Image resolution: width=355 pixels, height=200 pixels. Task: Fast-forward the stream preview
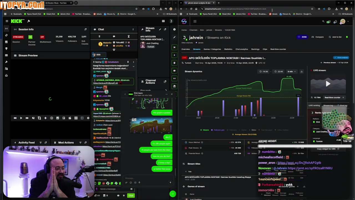tap(27, 118)
